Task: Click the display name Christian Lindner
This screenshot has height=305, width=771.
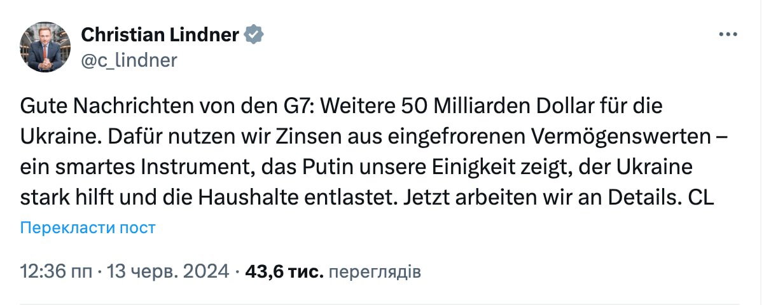Action: (x=161, y=34)
